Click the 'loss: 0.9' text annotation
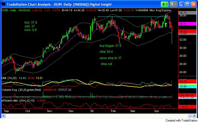Image resolution: width=198 pixels, height=122 pixels. pos(30,30)
